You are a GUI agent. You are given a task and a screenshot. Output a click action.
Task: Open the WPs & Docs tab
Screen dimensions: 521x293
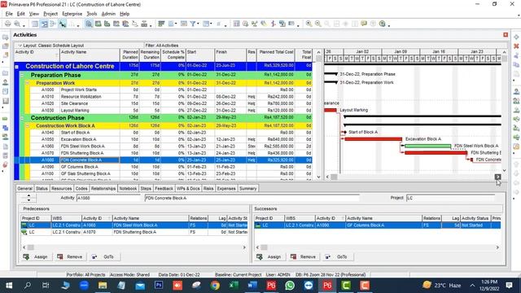coord(188,188)
